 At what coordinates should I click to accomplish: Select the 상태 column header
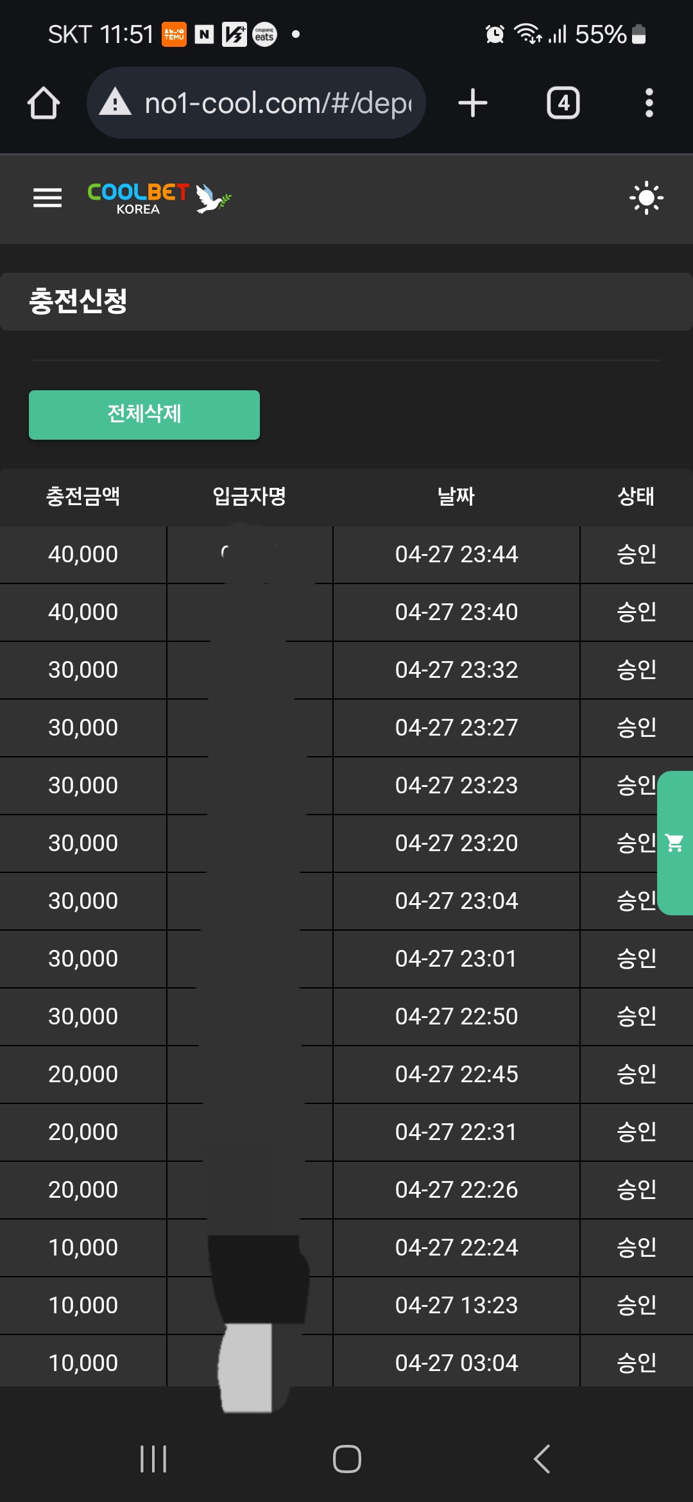click(x=635, y=496)
